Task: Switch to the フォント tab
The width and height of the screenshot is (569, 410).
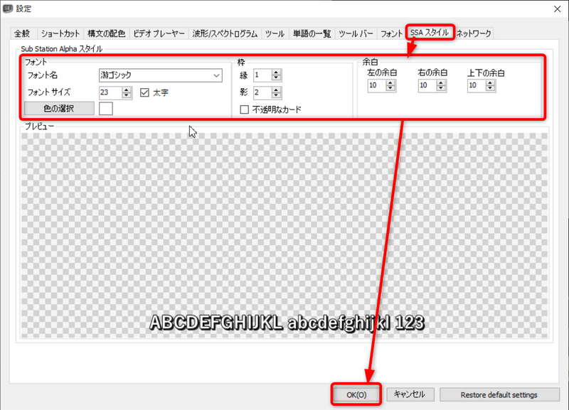Action: [390, 33]
